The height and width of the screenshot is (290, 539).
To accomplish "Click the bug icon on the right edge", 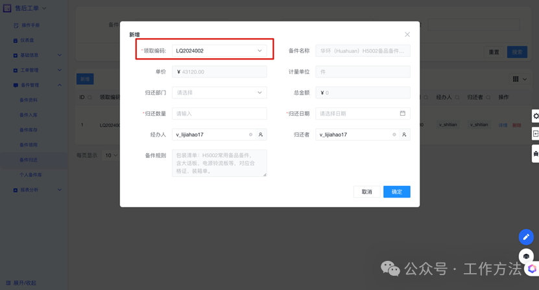I will point(536,153).
